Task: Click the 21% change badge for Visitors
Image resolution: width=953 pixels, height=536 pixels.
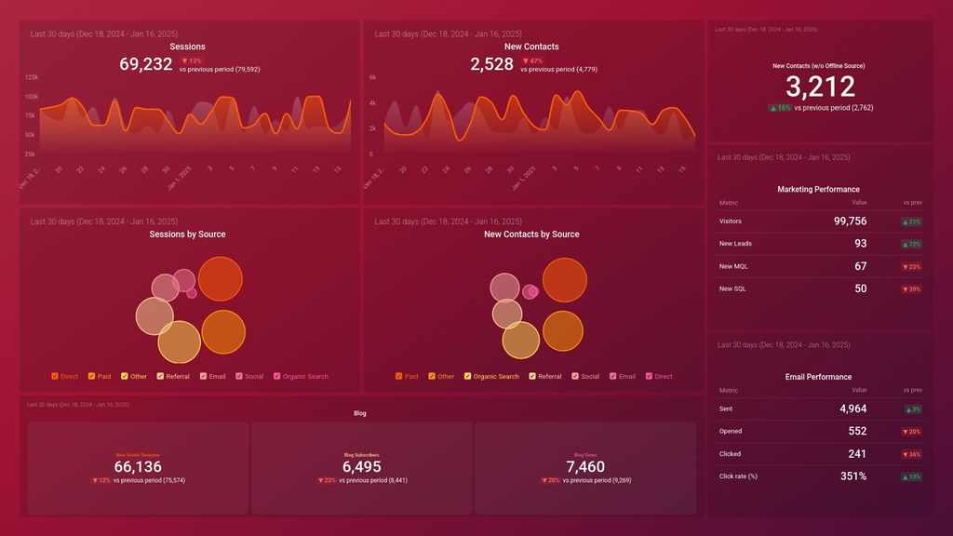Action: [x=912, y=221]
